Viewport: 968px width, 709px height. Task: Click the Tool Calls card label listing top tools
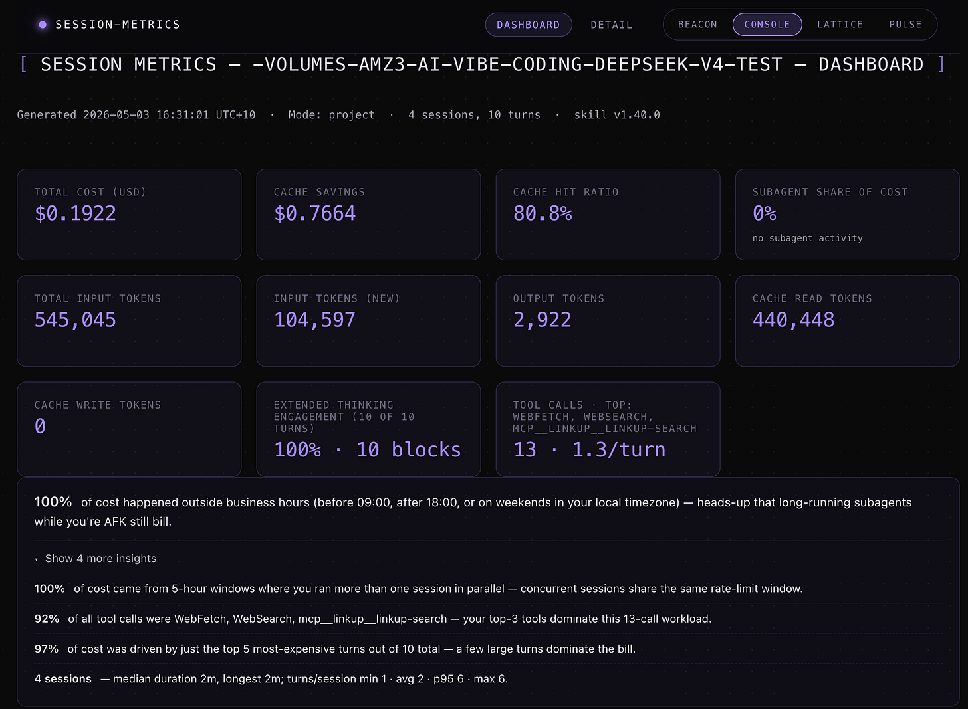point(604,417)
